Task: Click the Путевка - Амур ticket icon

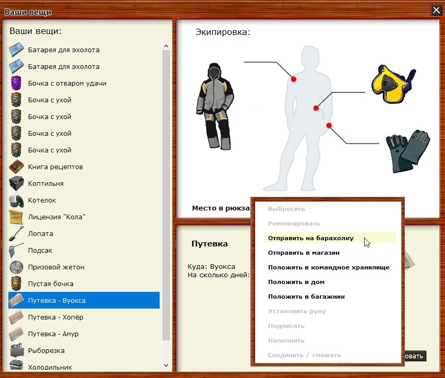Action: tap(16, 334)
